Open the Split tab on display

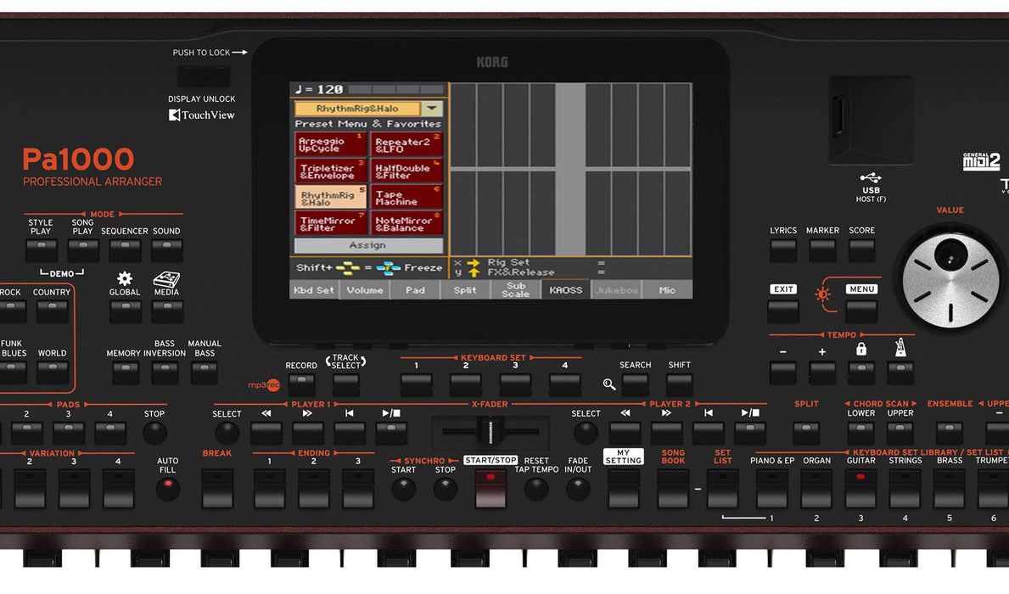tap(464, 290)
